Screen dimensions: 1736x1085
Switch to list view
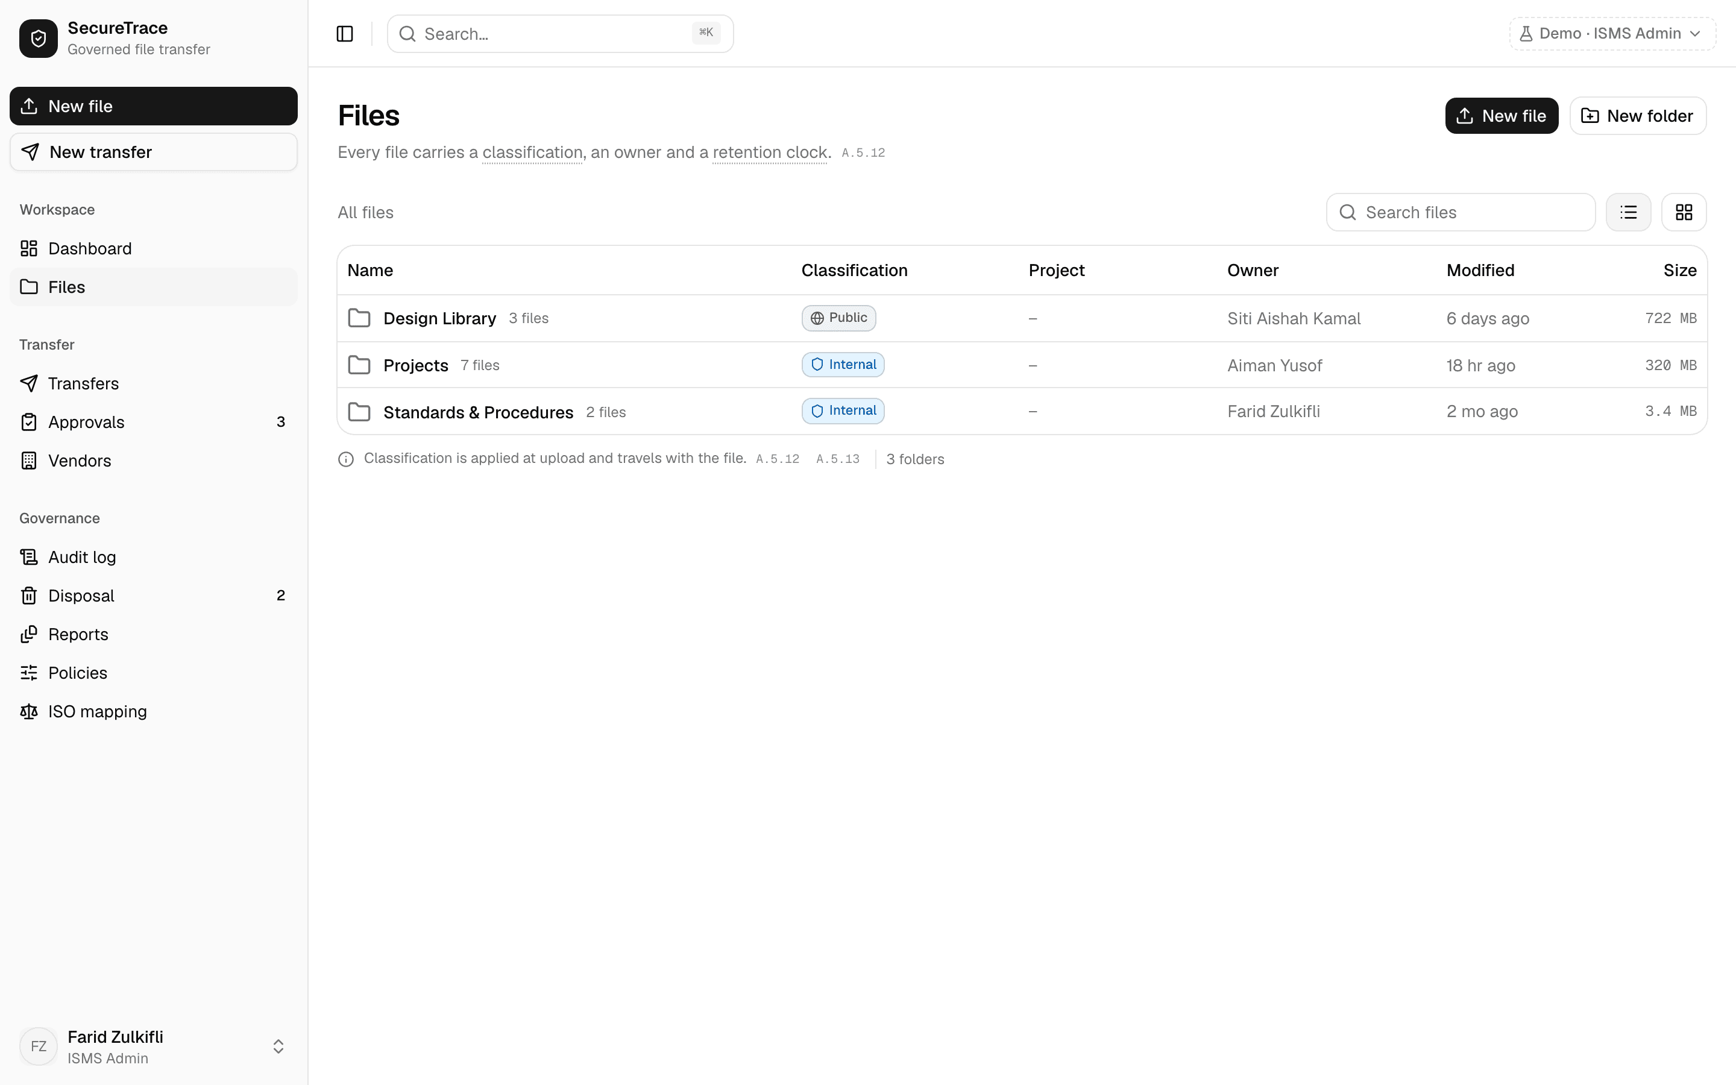(1628, 212)
